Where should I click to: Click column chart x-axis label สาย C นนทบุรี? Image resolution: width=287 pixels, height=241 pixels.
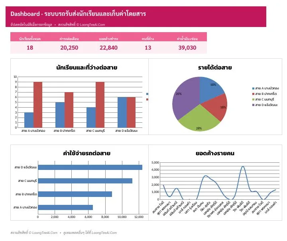[95, 131]
